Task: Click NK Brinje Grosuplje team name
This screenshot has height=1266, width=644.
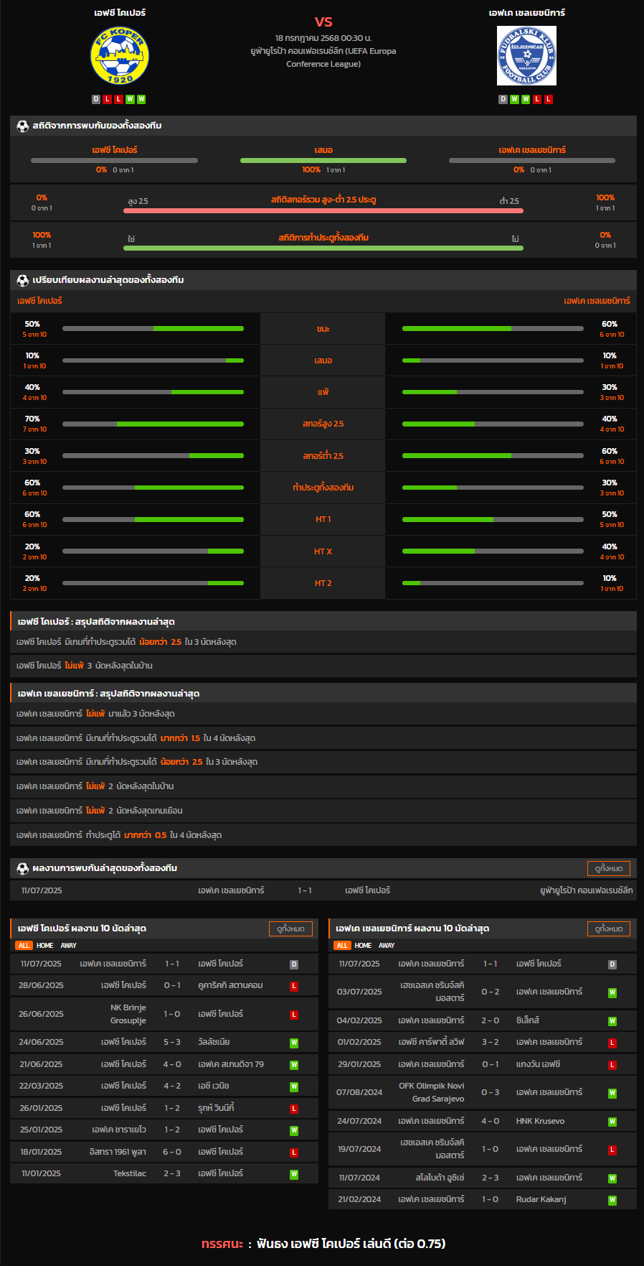Action: pos(128,1014)
